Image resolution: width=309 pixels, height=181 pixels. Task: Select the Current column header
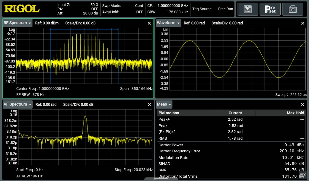point(235,113)
